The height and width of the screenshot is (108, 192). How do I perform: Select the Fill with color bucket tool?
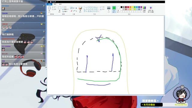tap(74, 8)
